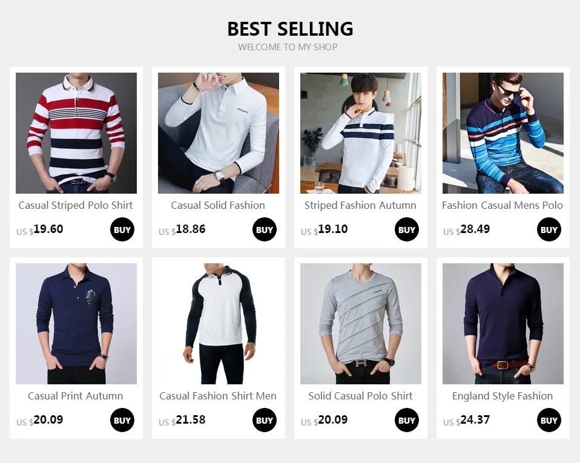Buy the Casual Fashion Shirt Men item

click(265, 420)
